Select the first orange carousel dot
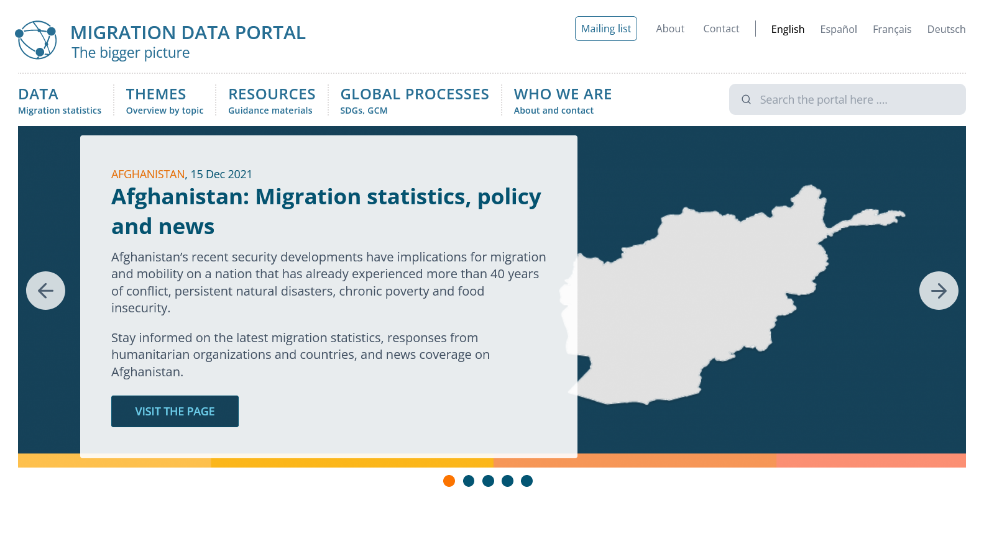Image resolution: width=984 pixels, height=534 pixels. pos(449,481)
